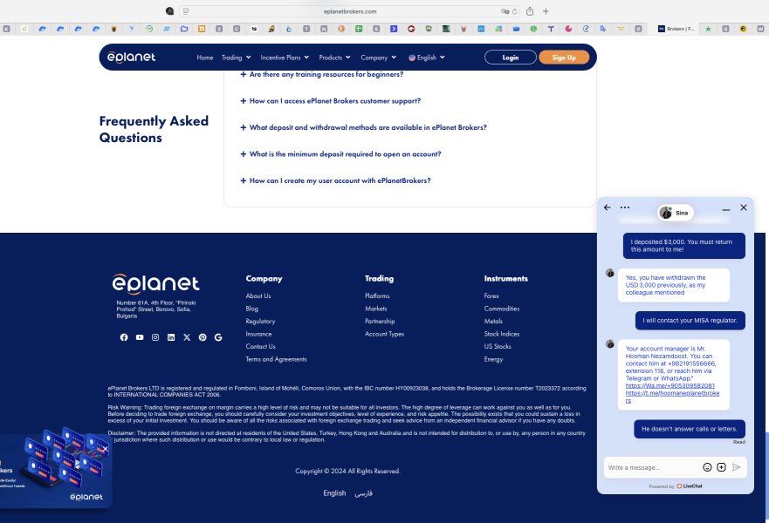Expand the minimum deposit FAQ question
This screenshot has height=523, width=769.
click(340, 154)
